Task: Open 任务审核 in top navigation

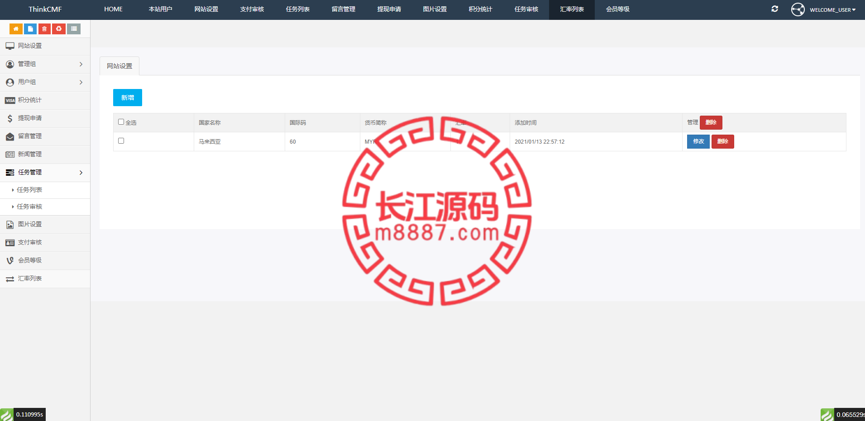Action: (x=526, y=9)
